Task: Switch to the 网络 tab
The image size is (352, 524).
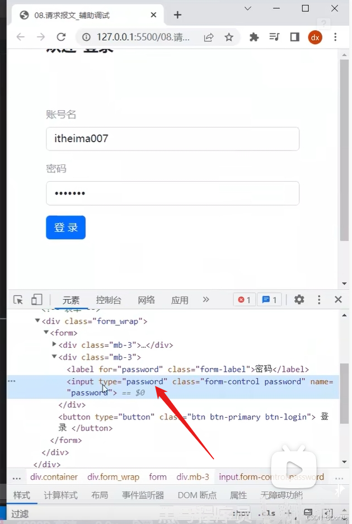Action: (147, 300)
